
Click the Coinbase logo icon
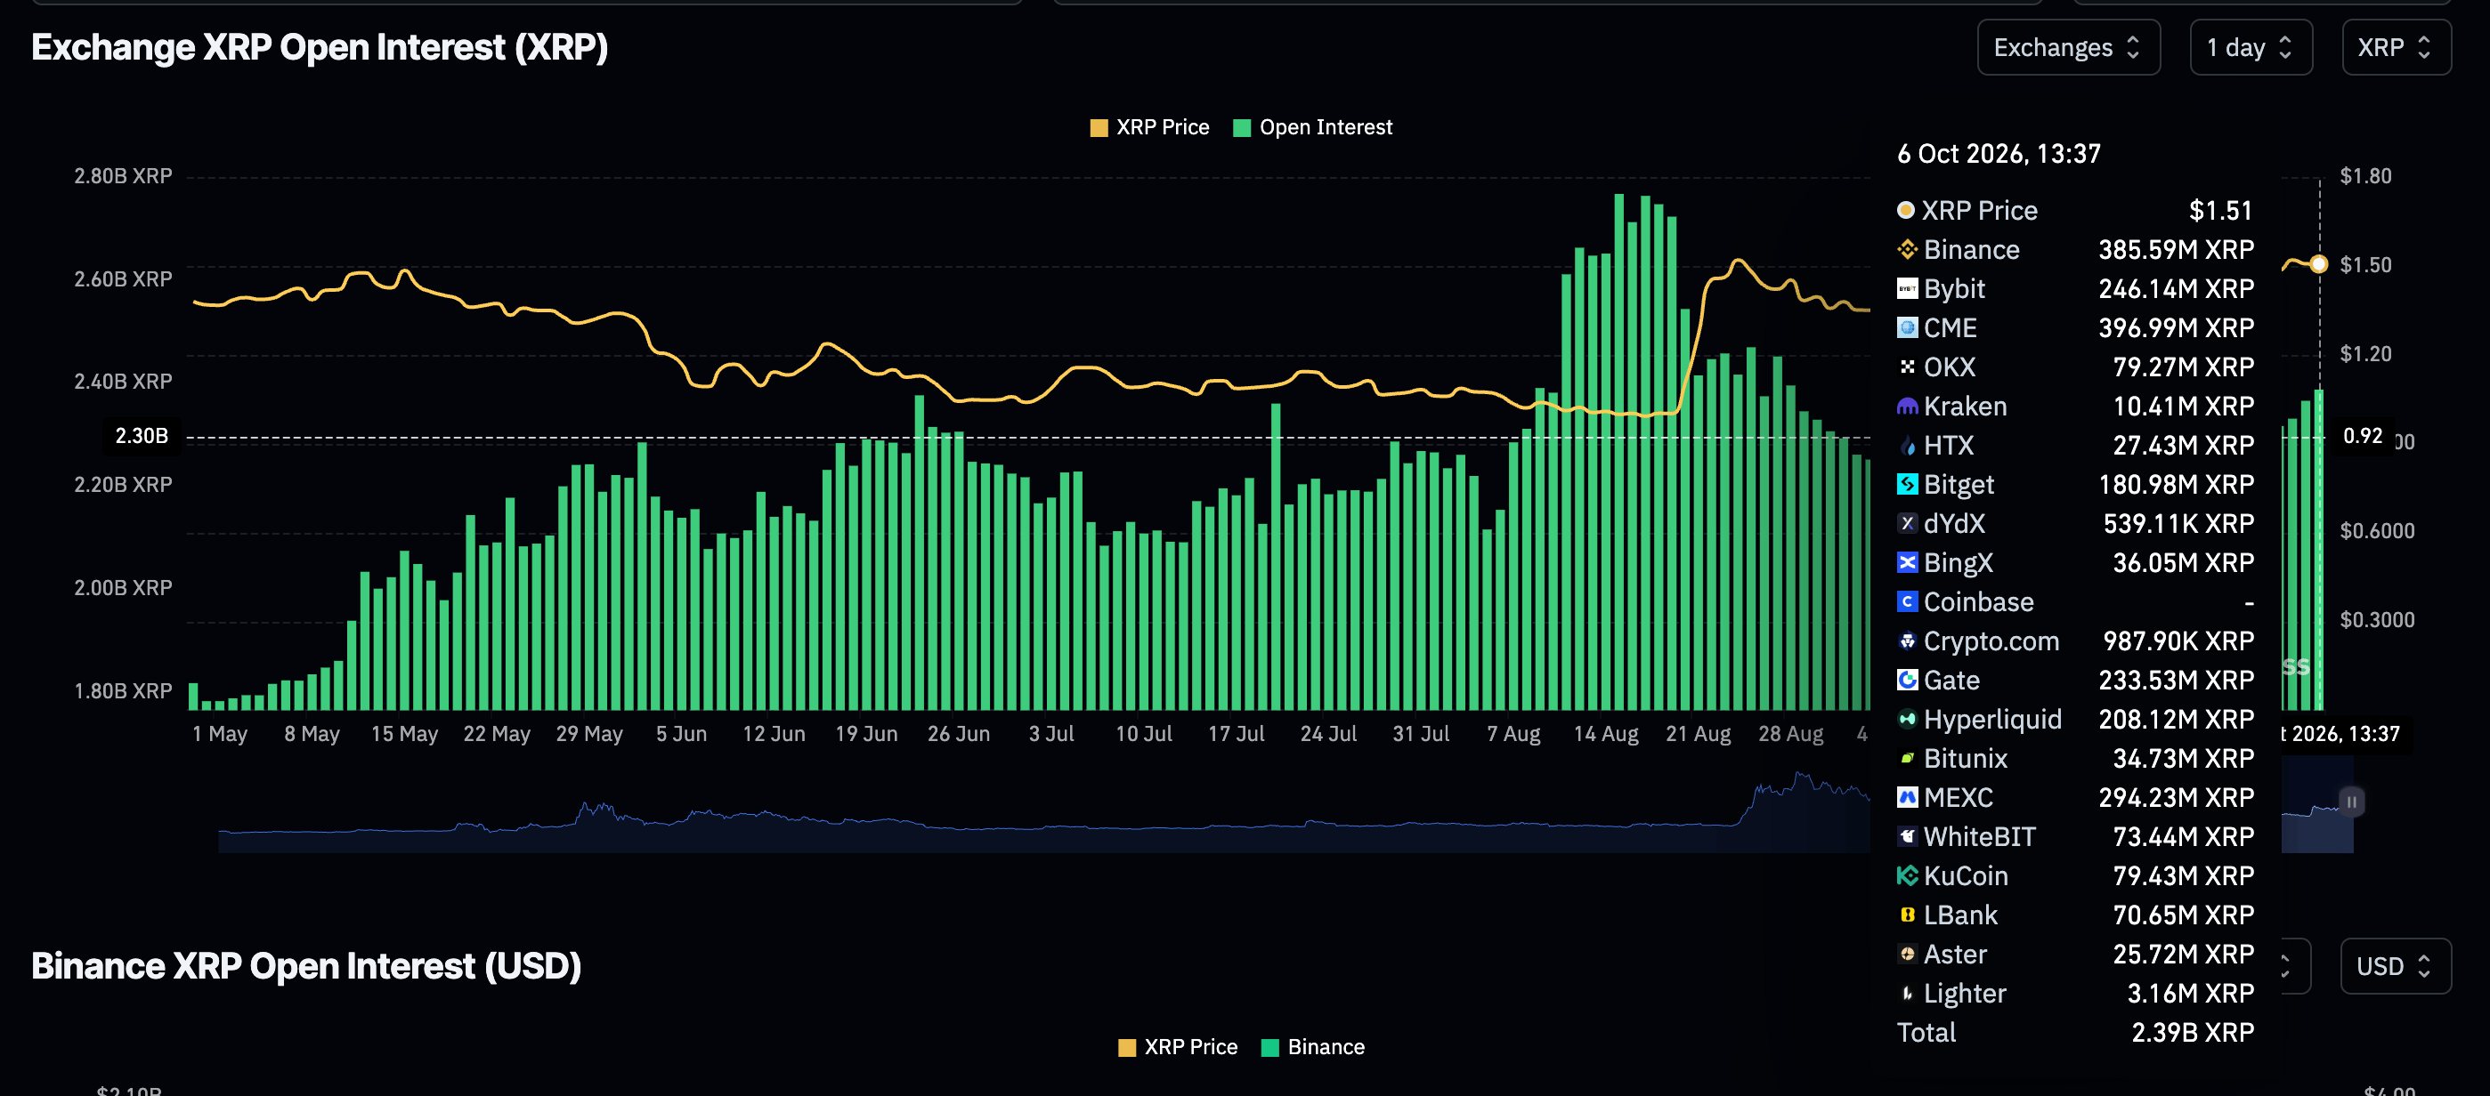tap(1906, 601)
